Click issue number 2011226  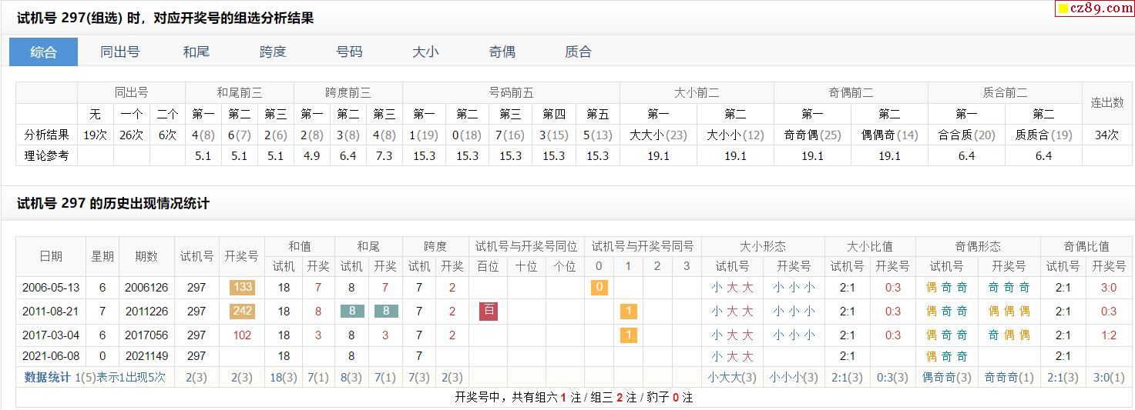pos(146,312)
